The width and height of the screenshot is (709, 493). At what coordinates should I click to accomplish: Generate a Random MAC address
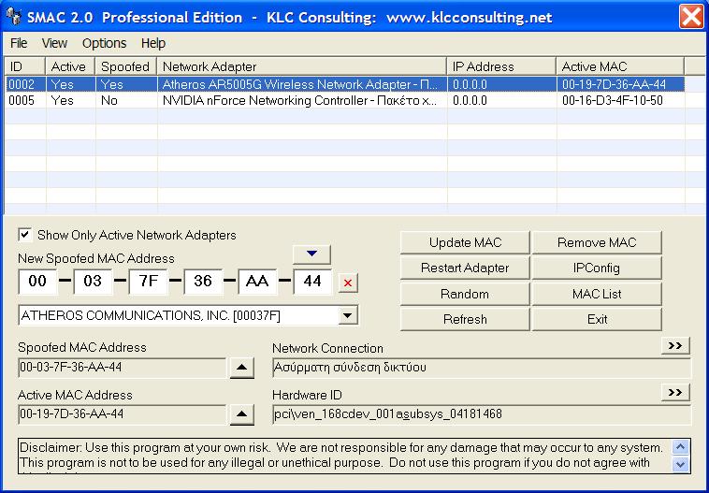(465, 294)
